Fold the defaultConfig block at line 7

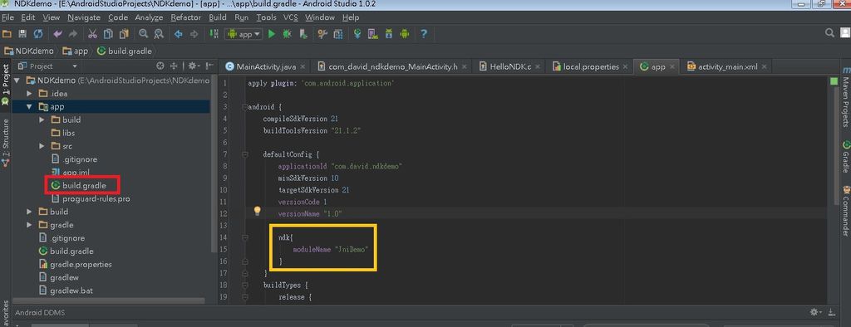[x=245, y=154]
